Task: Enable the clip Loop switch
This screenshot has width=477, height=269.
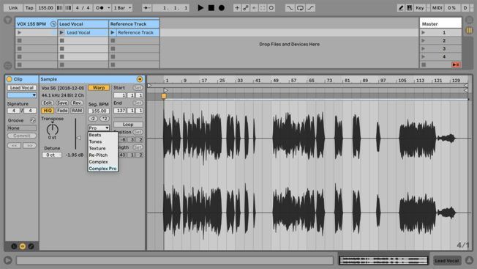Action: (128, 125)
